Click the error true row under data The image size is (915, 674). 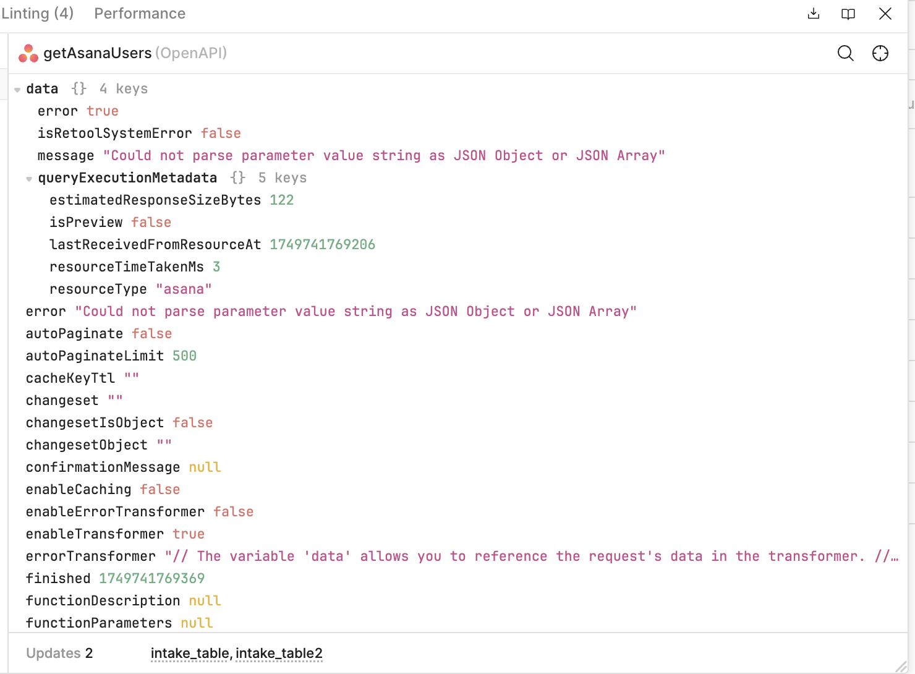pos(78,111)
